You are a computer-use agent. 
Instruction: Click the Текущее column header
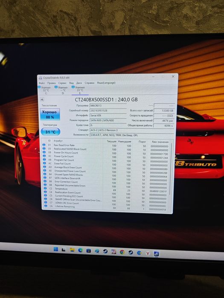coord(112,141)
